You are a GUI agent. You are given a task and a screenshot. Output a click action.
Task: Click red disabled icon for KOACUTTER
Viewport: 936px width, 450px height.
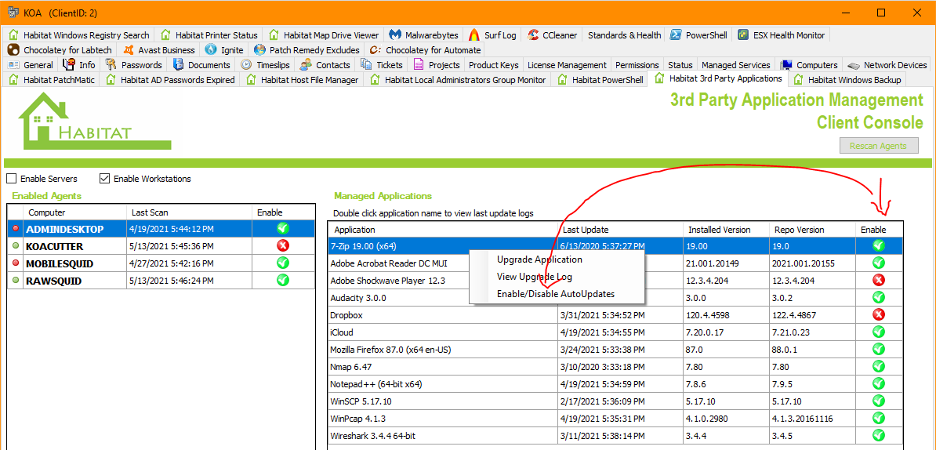pyautogui.click(x=282, y=245)
